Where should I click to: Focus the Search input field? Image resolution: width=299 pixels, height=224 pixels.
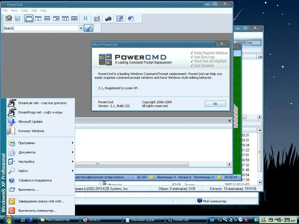click(46, 28)
